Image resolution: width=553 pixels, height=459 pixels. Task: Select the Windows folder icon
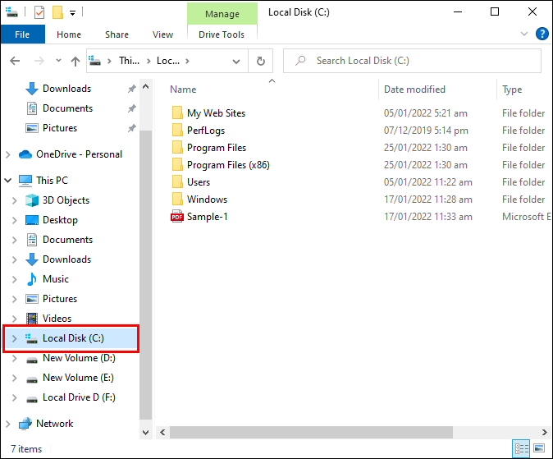[x=177, y=200]
